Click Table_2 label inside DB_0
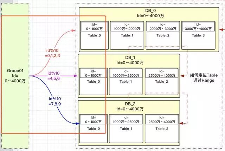 tap(163, 35)
